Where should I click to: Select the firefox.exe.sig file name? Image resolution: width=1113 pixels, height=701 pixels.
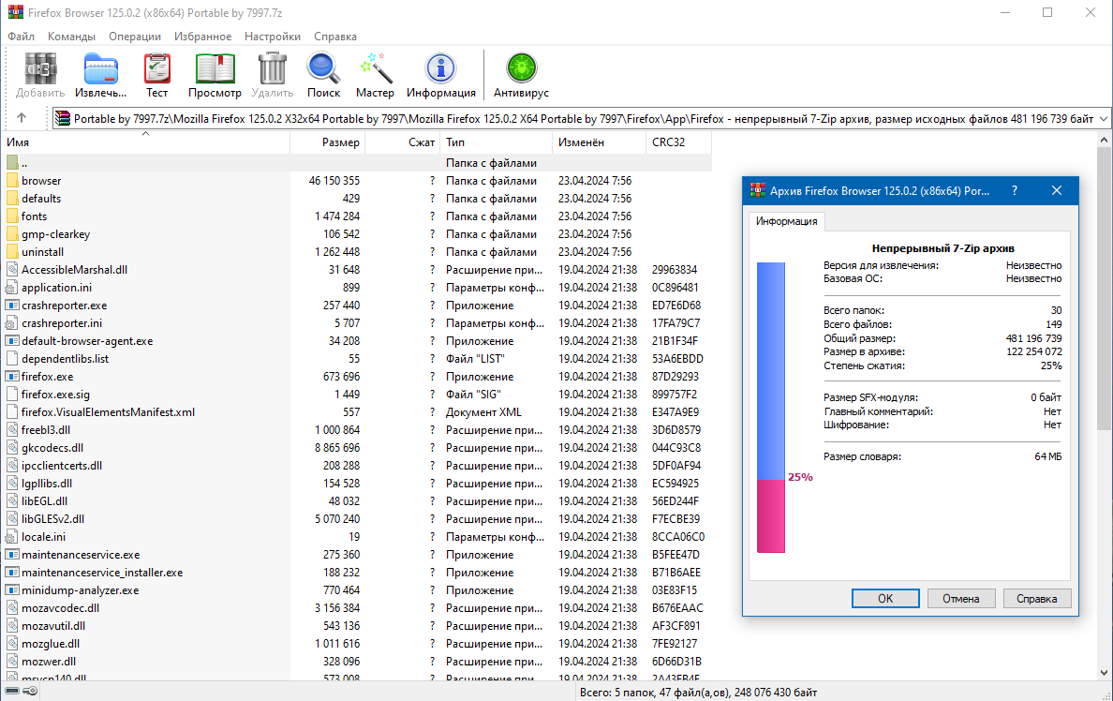click(x=55, y=395)
